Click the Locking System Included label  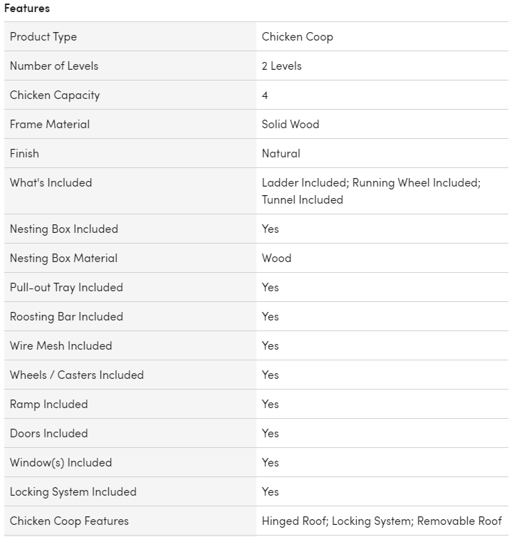point(73,491)
